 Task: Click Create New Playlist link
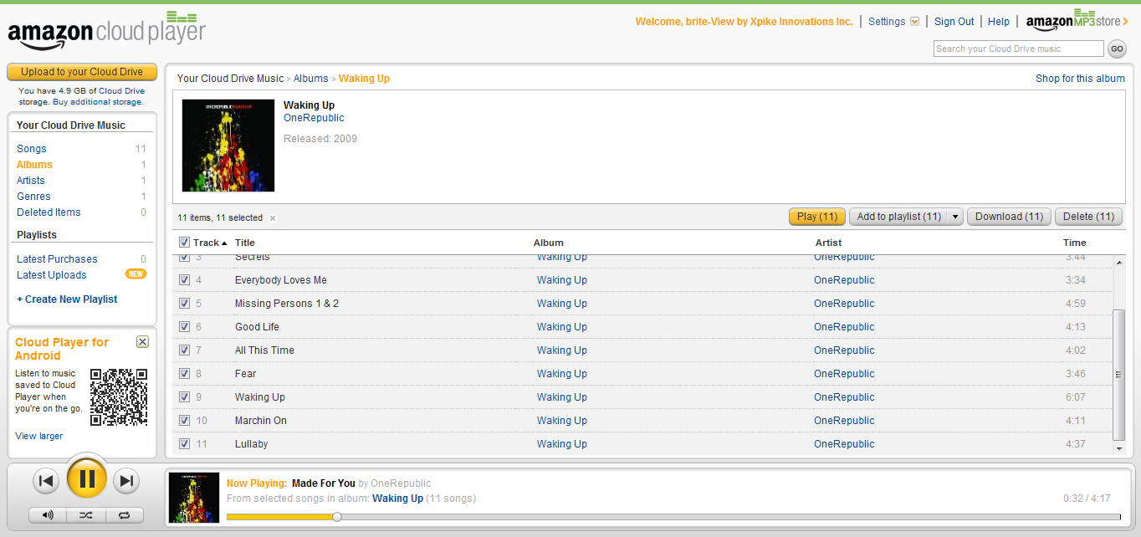click(x=67, y=299)
